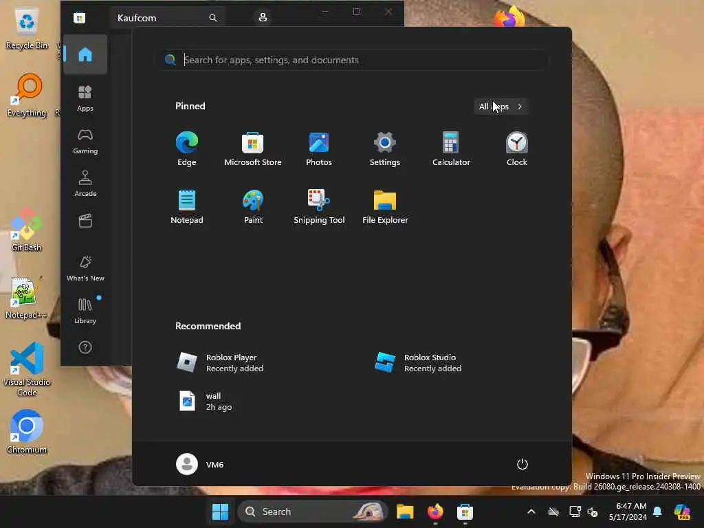Select Visual Studio Code desktop shortcut
Image resolution: width=704 pixels, height=528 pixels.
point(27,369)
